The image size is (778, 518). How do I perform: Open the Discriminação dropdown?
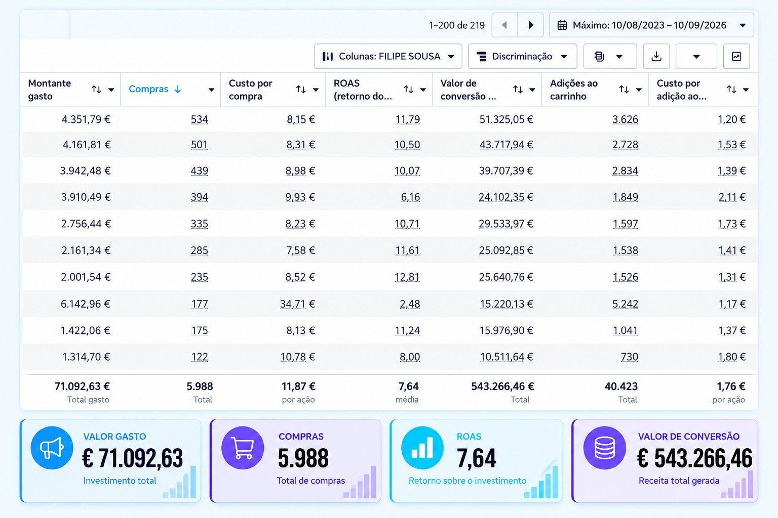pyautogui.click(x=522, y=56)
